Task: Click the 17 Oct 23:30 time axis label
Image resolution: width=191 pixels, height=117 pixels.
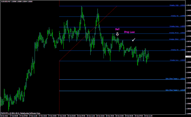Action: coord(62,116)
